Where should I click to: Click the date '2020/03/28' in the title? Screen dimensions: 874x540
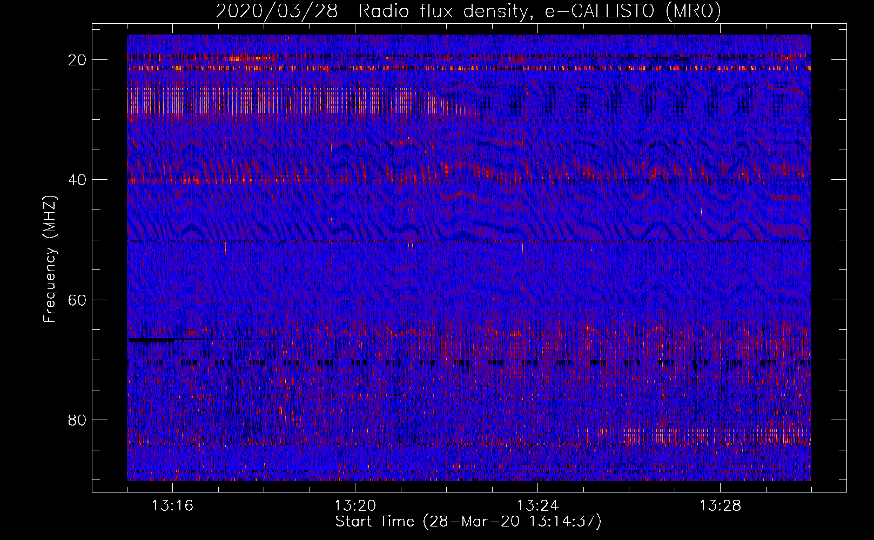(x=277, y=11)
